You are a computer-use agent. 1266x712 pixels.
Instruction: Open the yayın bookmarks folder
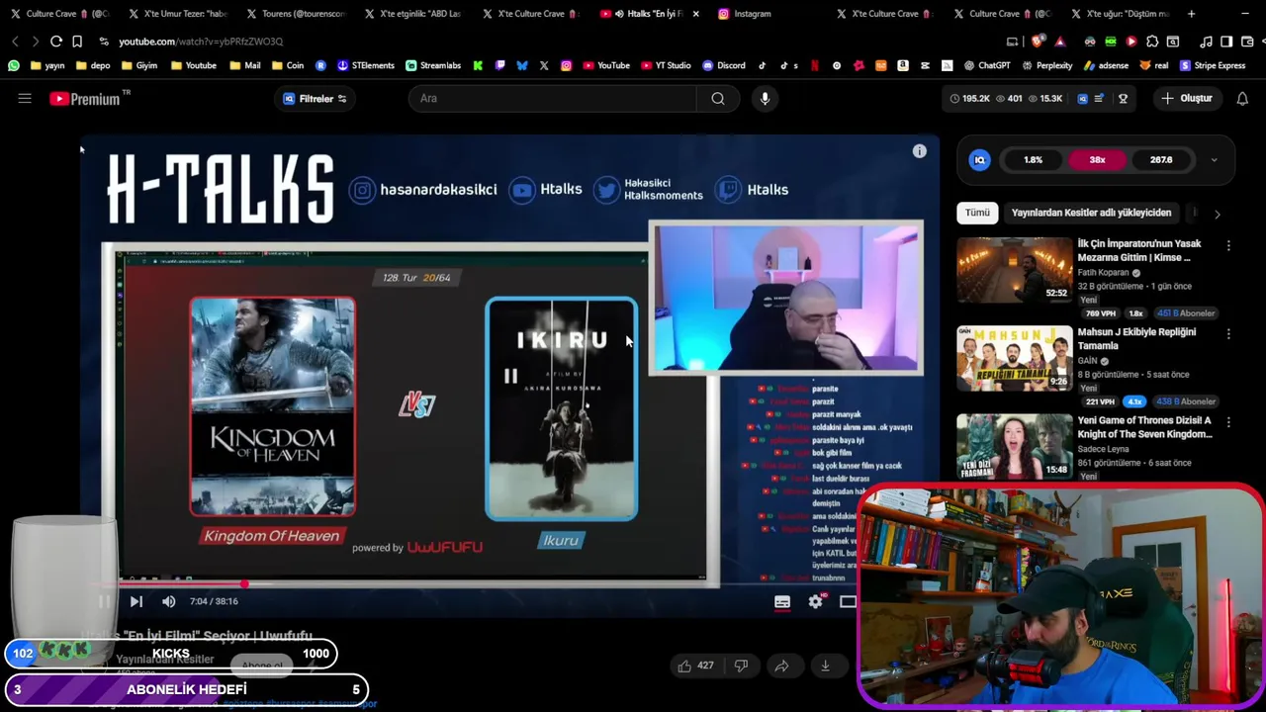pyautogui.click(x=47, y=65)
